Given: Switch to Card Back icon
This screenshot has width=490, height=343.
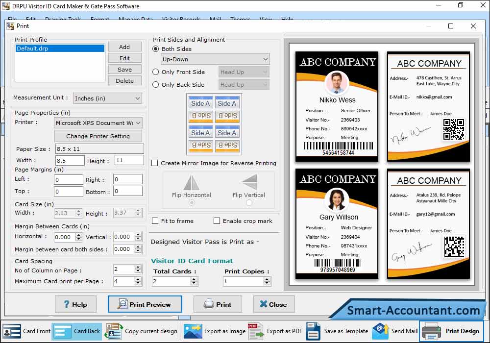Looking at the screenshot, I should [63, 331].
